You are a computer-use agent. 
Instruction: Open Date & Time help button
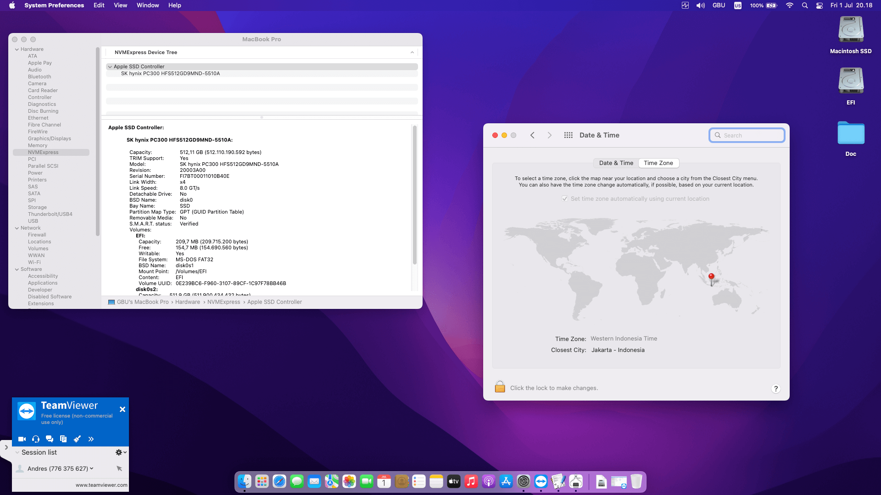click(x=776, y=389)
